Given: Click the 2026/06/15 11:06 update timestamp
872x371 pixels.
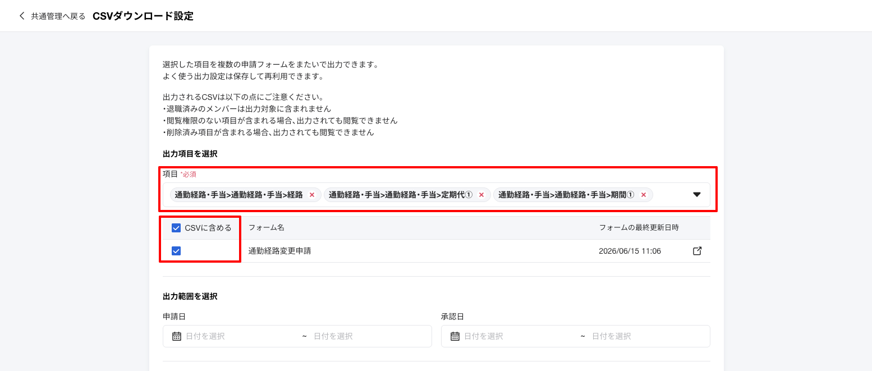Looking at the screenshot, I should 630,251.
